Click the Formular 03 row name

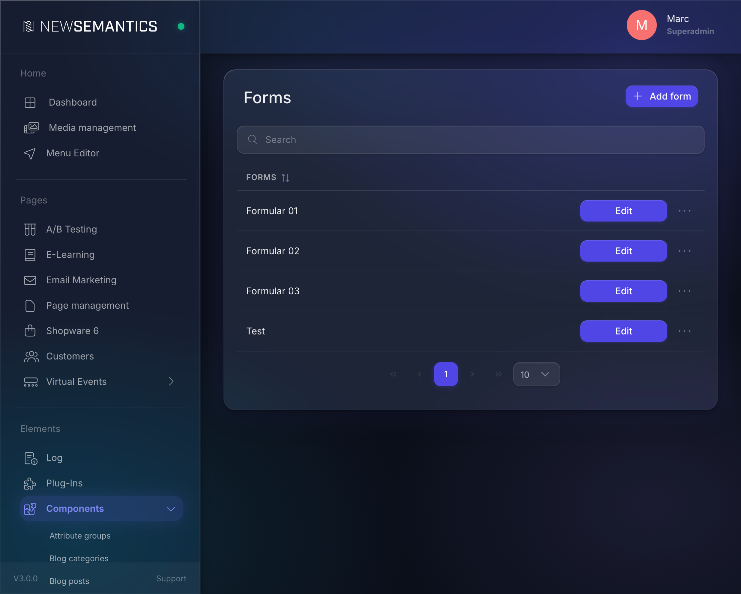tap(273, 291)
